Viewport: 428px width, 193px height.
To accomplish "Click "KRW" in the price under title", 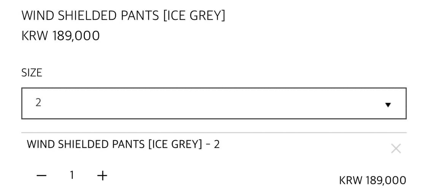I will (35, 36).
